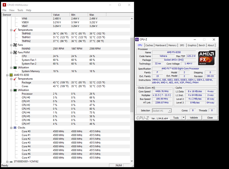The width and height of the screenshot is (229, 169).
Task: Select the CPU tab in CPU-Z
Action: [x=140, y=45]
